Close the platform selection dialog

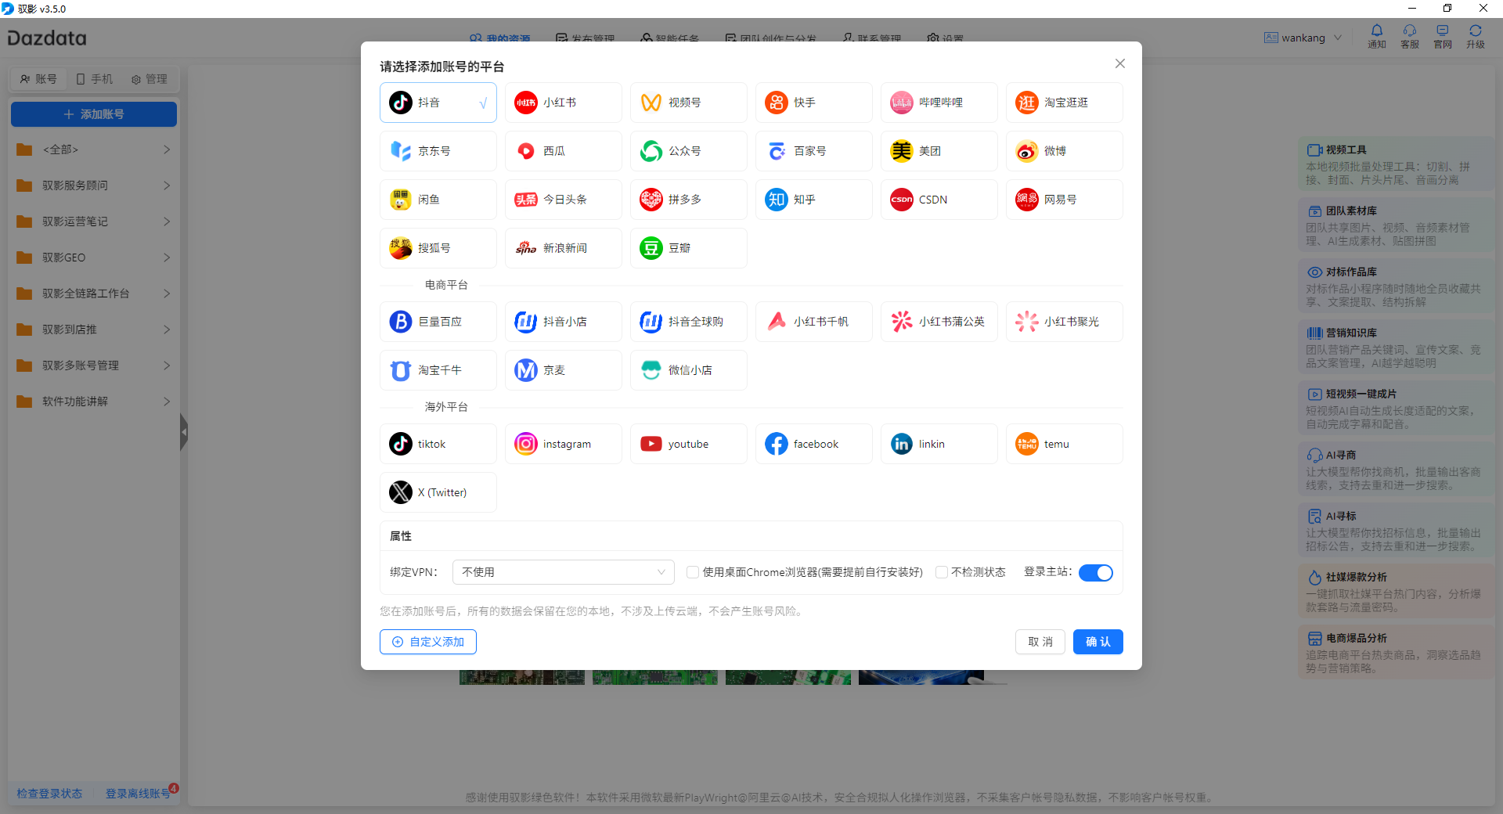tap(1120, 63)
